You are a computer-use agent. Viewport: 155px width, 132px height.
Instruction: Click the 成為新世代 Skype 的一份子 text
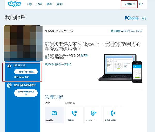(x=59, y=31)
